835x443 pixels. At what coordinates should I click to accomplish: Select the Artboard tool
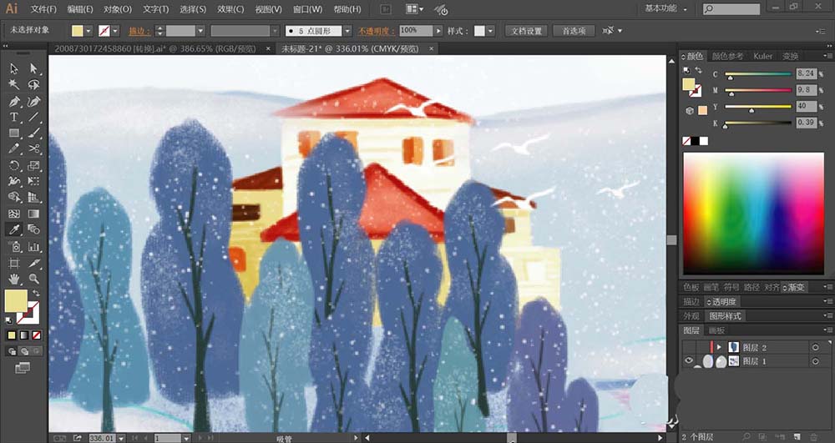pyautogui.click(x=14, y=264)
